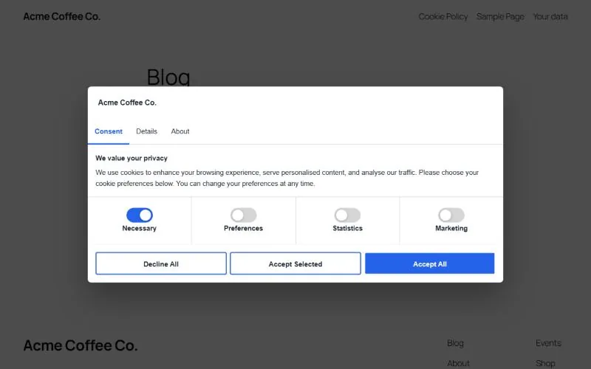Click the Marketing label text
The image size is (591, 369).
451,228
